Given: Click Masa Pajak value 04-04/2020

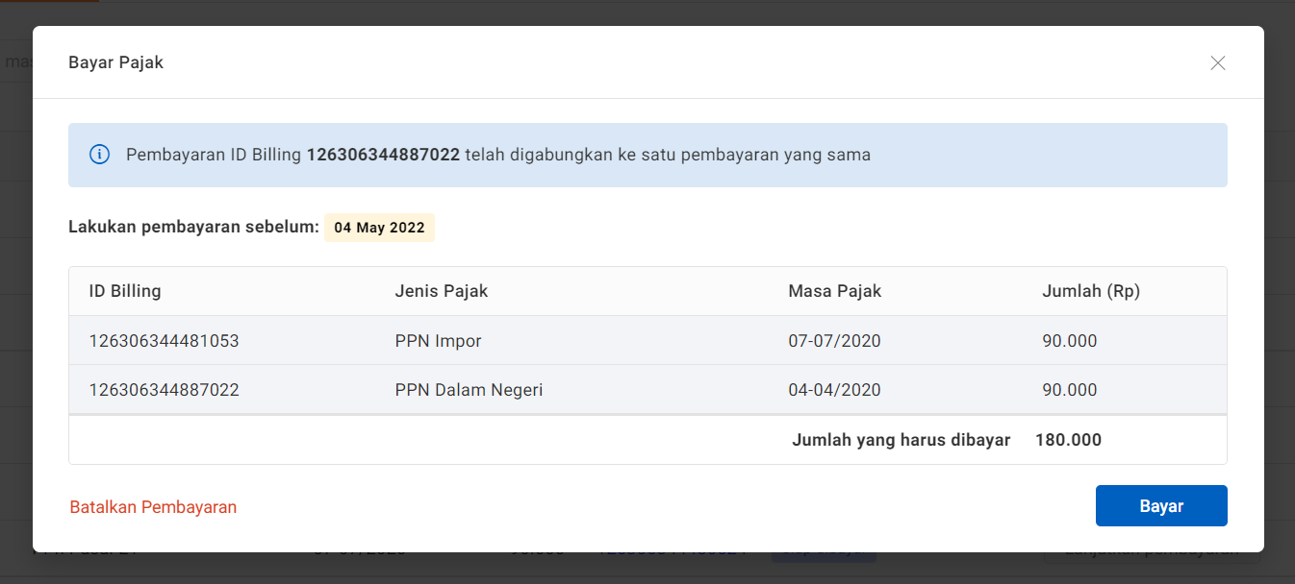Looking at the screenshot, I should [x=834, y=390].
